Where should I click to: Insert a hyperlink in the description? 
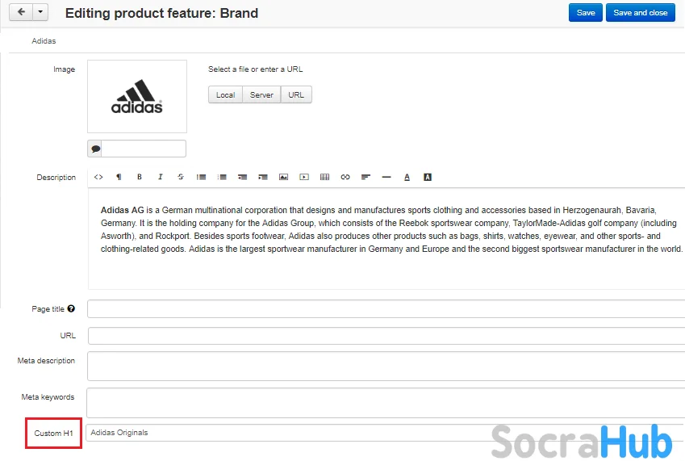345,177
